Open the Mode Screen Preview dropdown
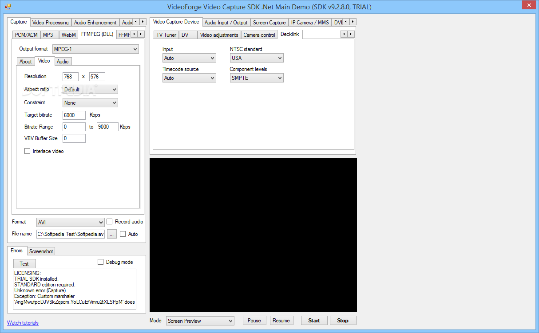Image resolution: width=539 pixels, height=333 pixels. click(x=200, y=321)
